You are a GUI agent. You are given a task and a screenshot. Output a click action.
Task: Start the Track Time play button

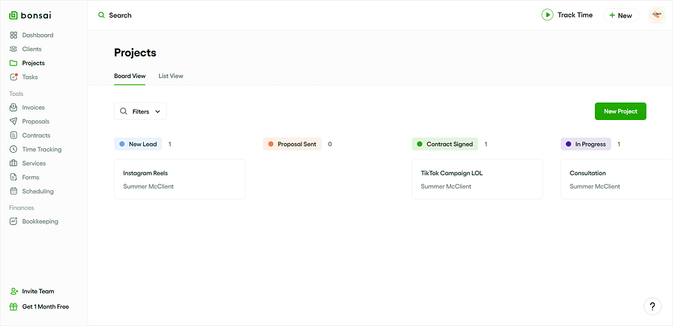pyautogui.click(x=547, y=15)
